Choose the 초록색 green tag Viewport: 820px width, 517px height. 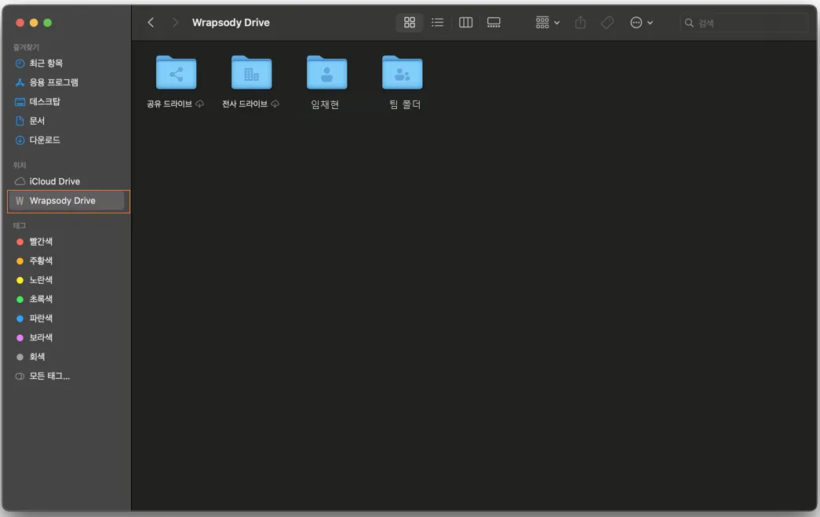coord(67,299)
